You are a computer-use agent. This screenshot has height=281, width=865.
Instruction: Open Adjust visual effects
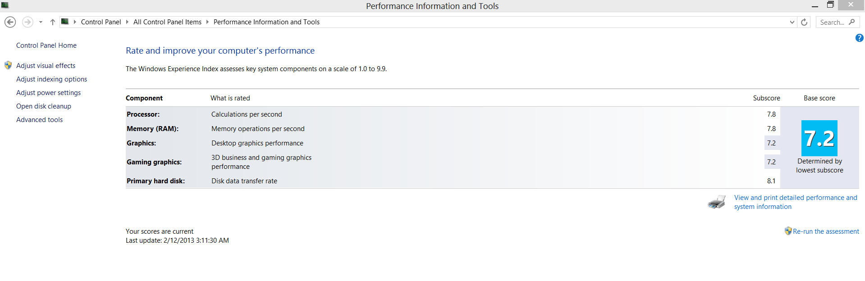46,66
